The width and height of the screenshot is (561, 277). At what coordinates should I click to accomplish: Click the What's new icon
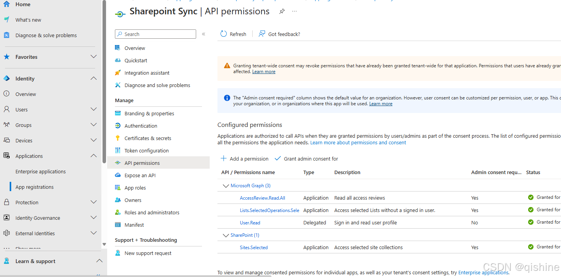point(6,20)
